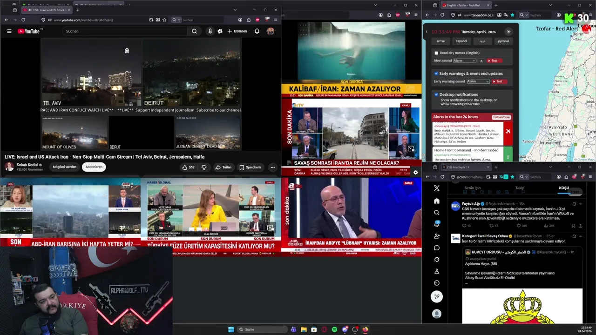Image resolution: width=596 pixels, height=335 pixels.
Task: Toggle Tzofar dark/light theme sun icon
Action: [x=508, y=32]
